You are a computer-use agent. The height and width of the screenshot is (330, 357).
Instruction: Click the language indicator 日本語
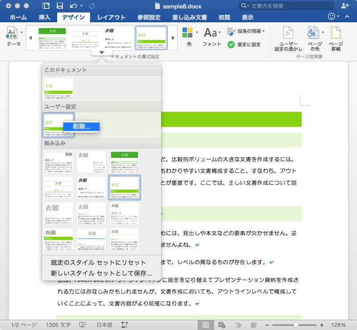(104, 325)
